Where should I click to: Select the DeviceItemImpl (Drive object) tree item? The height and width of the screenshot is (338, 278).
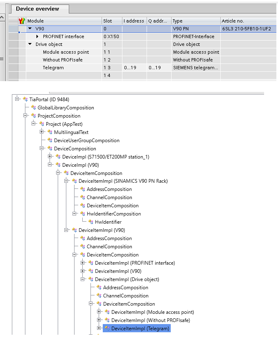127,279
